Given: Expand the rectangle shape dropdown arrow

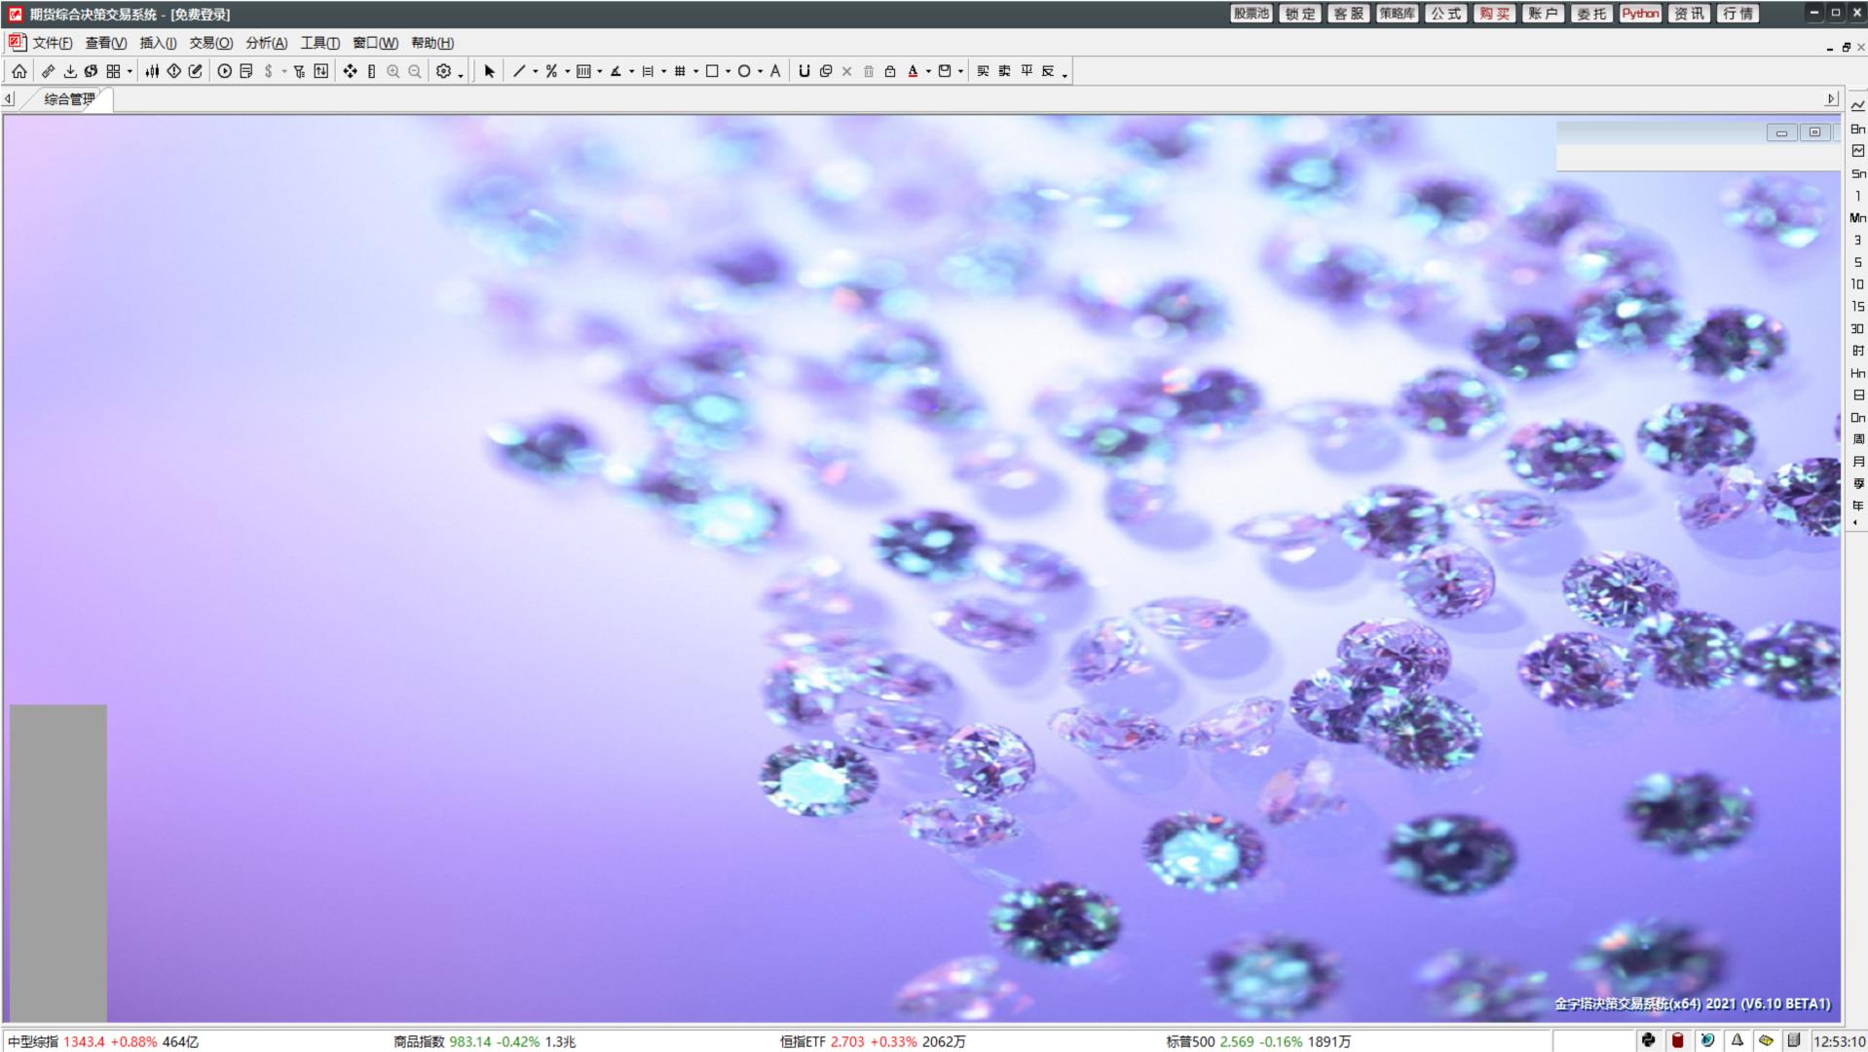Looking at the screenshot, I should click(x=728, y=71).
